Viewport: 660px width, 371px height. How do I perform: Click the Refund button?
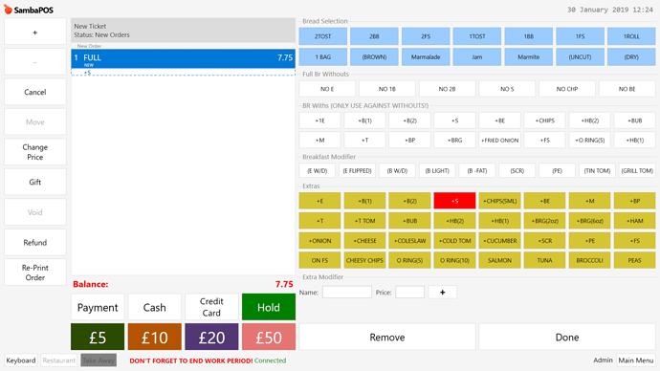35,242
